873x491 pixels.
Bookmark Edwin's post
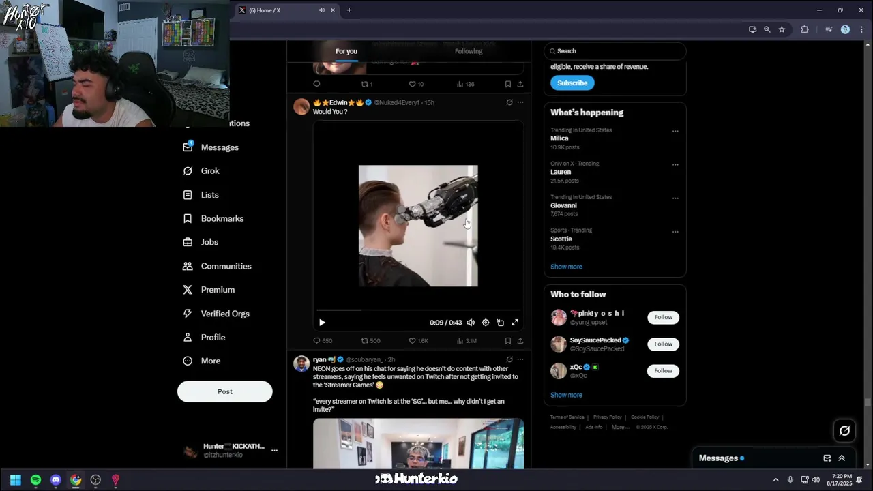(x=508, y=341)
